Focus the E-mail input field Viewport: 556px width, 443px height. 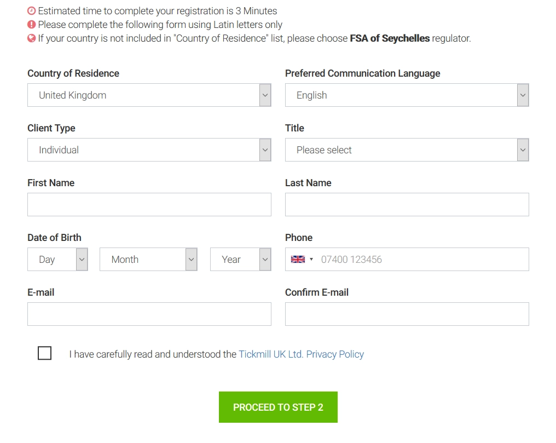[x=149, y=314]
